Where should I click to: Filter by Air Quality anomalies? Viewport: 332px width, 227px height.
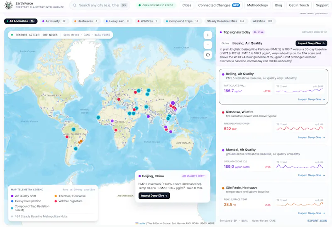point(54,21)
